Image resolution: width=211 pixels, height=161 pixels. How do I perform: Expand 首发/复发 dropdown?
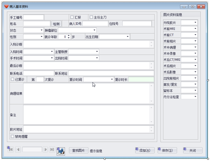click(195, 84)
